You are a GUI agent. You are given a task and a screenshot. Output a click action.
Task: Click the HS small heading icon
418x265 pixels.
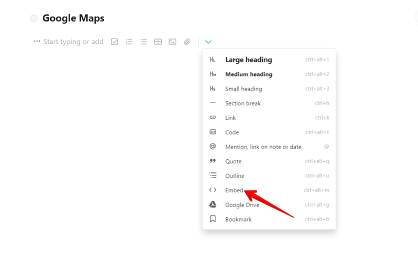click(x=212, y=89)
